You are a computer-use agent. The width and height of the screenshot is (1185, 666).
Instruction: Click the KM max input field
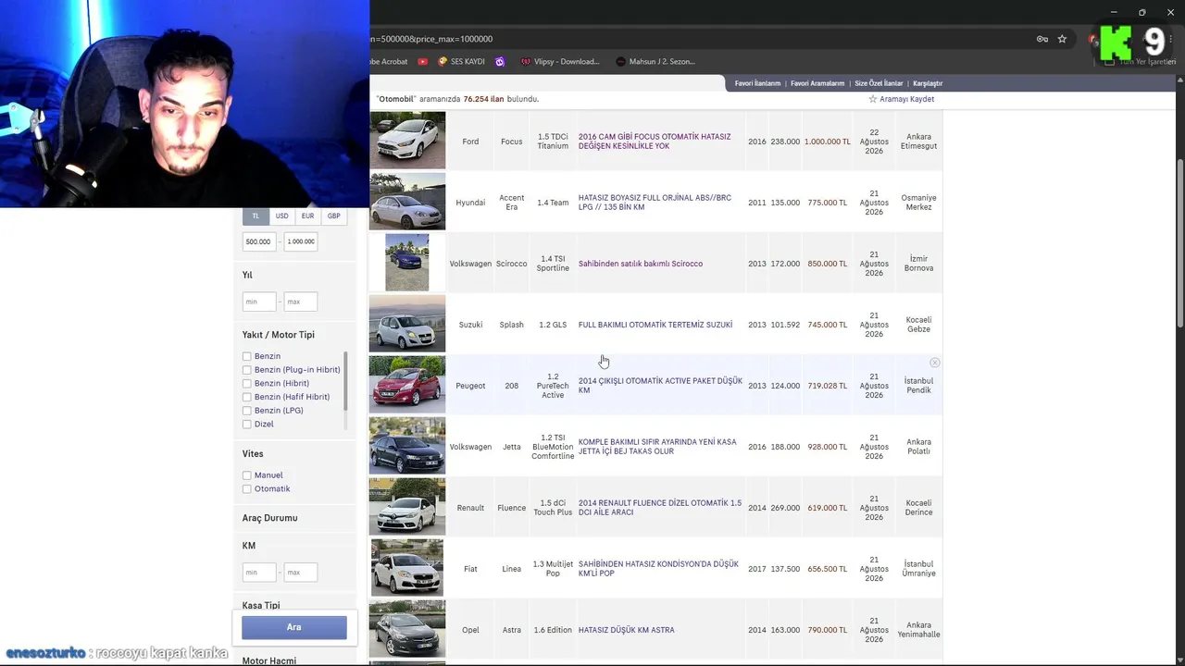(x=301, y=573)
